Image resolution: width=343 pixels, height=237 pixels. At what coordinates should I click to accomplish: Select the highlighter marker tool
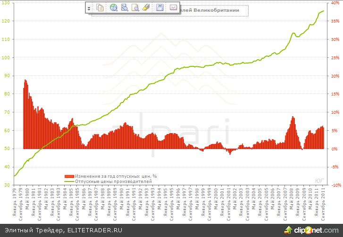[146, 8]
